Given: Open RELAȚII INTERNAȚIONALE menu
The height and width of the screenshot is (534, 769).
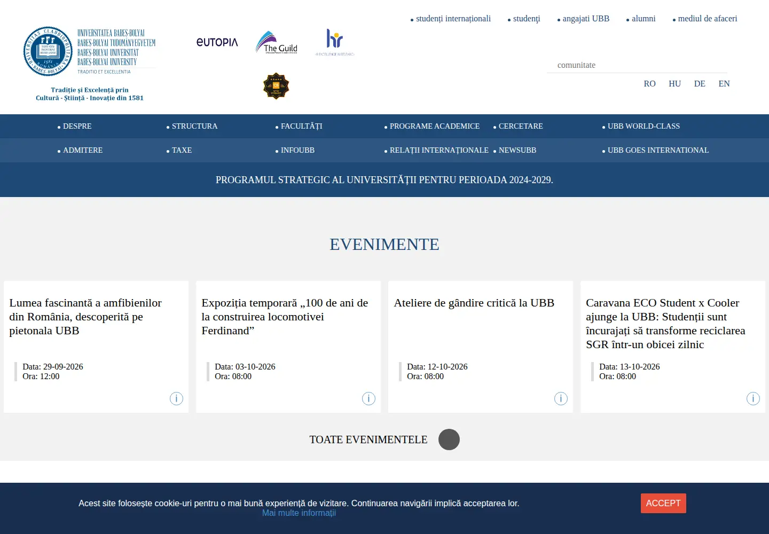Looking at the screenshot, I should coord(439,150).
